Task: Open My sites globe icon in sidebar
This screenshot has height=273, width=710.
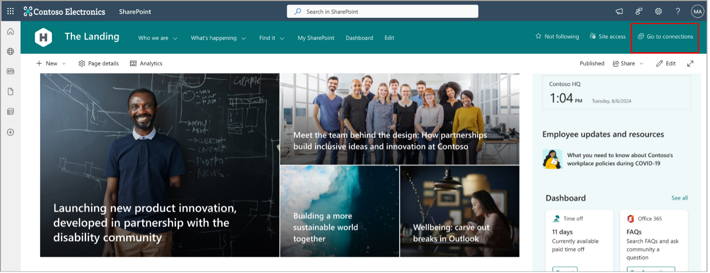Action: point(10,52)
